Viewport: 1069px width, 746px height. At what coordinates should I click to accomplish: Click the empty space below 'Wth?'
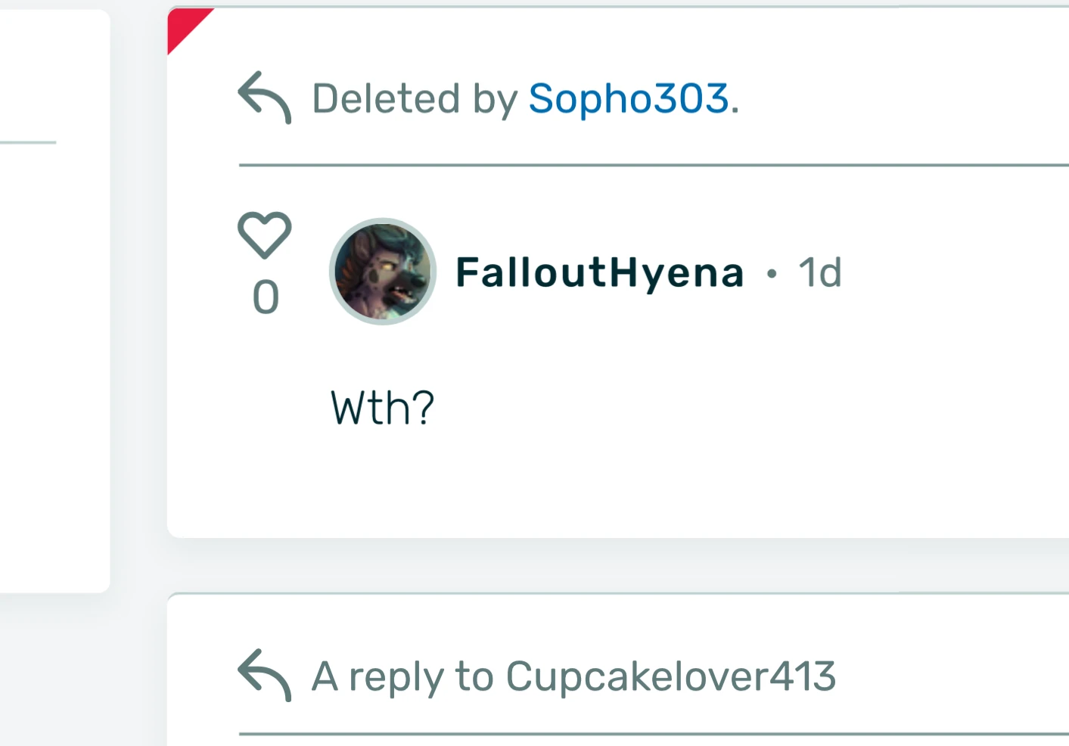[617, 484]
